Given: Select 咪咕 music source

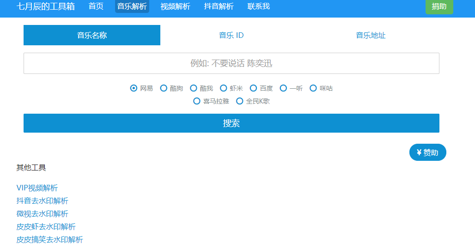Looking at the screenshot, I should pos(313,88).
